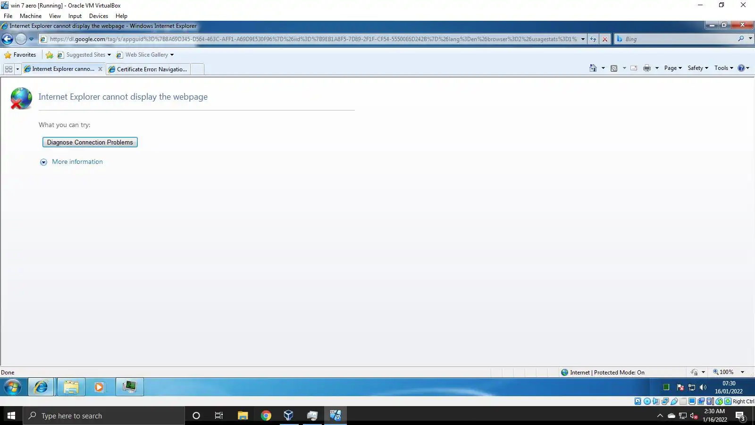Image resolution: width=755 pixels, height=425 pixels.
Task: Switch to Certificate Error: Navigation tab
Action: pos(148,69)
